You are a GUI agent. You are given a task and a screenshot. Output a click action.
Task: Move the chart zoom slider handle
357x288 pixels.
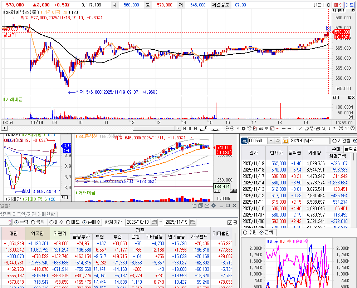[x=206, y=128]
